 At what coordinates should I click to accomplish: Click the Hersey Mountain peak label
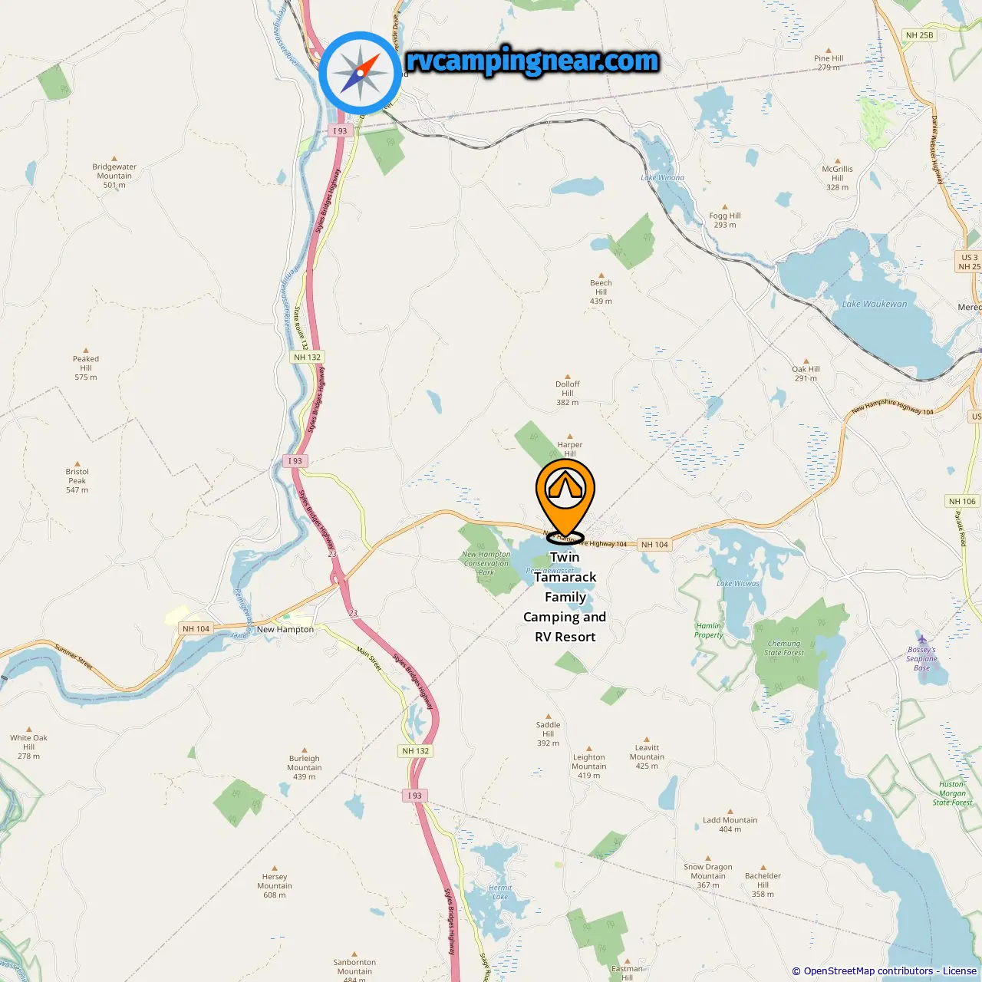(x=275, y=885)
